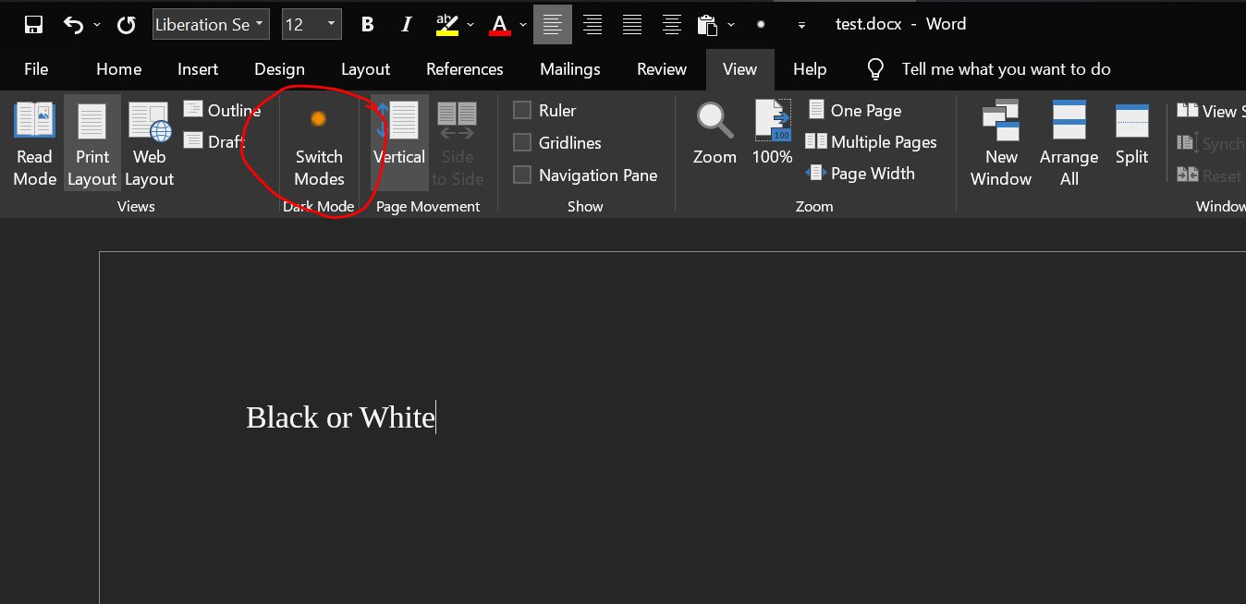The width and height of the screenshot is (1246, 604).
Task: Undo the last action
Action: (74, 25)
